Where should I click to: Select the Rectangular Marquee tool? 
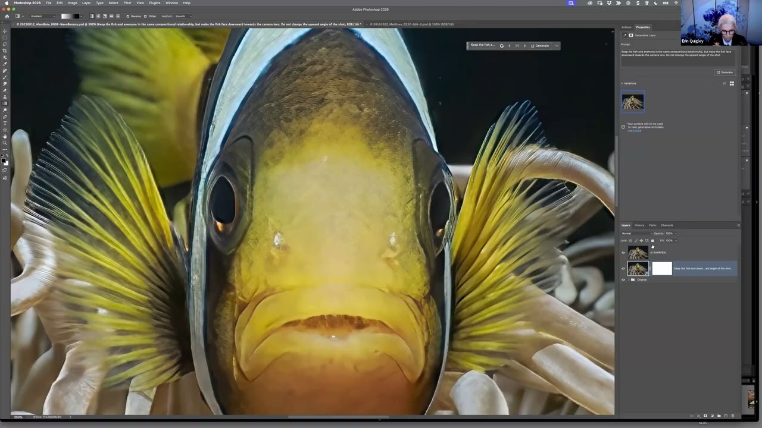pos(5,37)
